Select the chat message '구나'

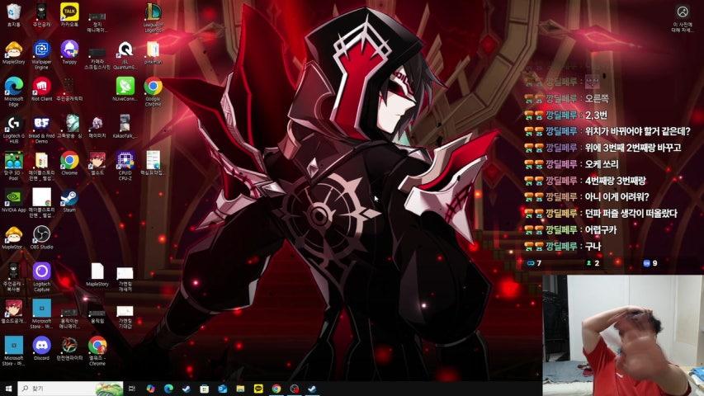coord(593,247)
